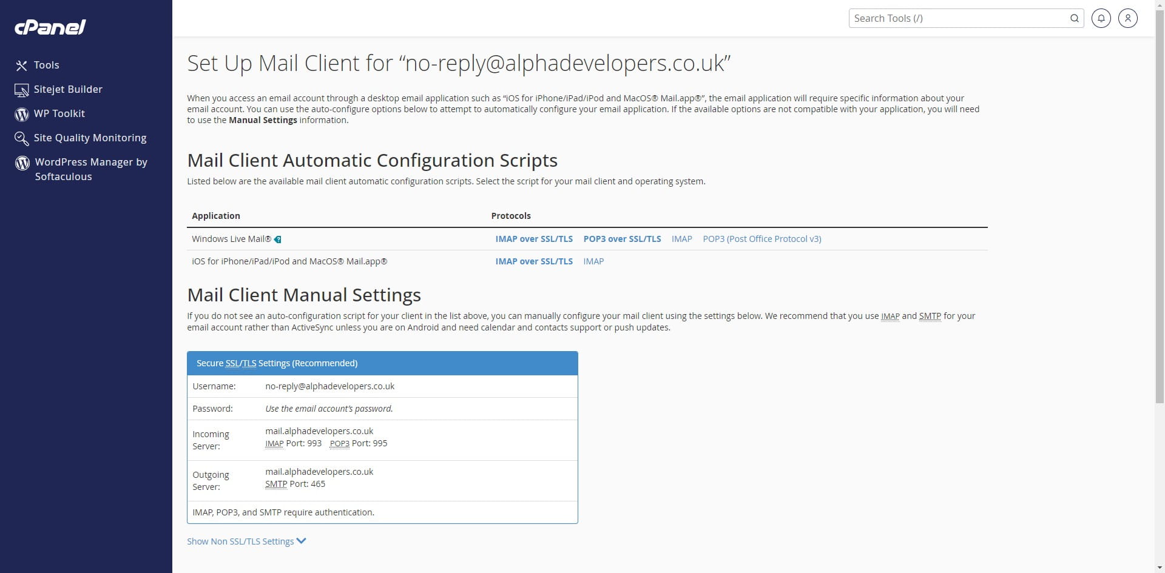
Task: Click the search magnifier in the search bar
Action: [1075, 18]
